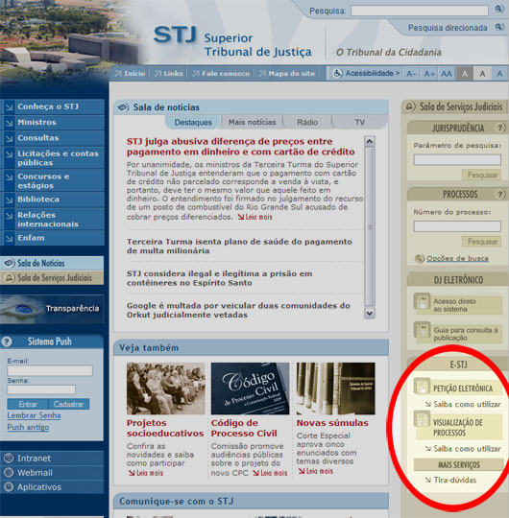Click Pesquisar button under Jurisprudência
This screenshot has height=518, width=509.
482,175
